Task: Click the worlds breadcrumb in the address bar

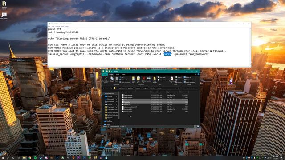Action: [x=159, y=88]
